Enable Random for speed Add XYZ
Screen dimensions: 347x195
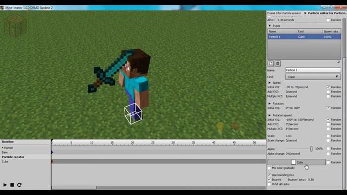(328, 92)
